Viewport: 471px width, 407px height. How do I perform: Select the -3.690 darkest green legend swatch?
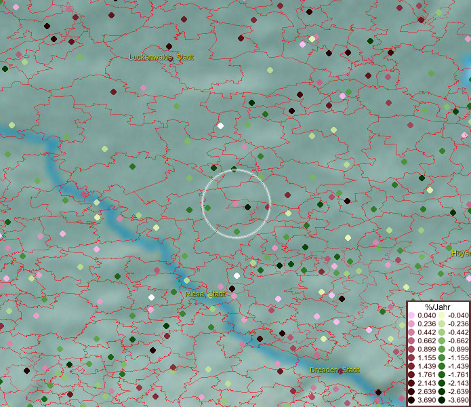click(442, 400)
